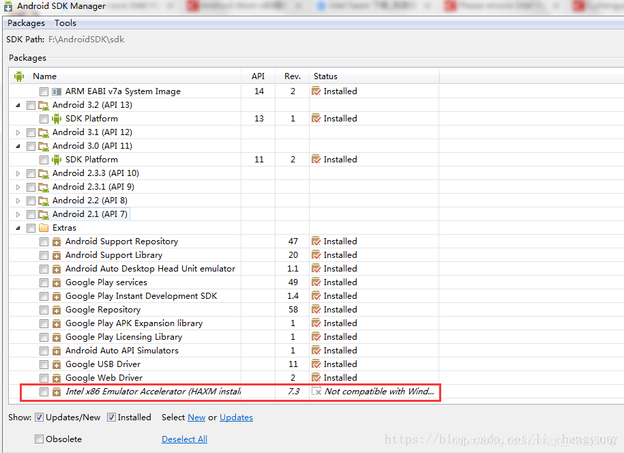Open the Packages menu
The height and width of the screenshot is (453, 624).
25,23
